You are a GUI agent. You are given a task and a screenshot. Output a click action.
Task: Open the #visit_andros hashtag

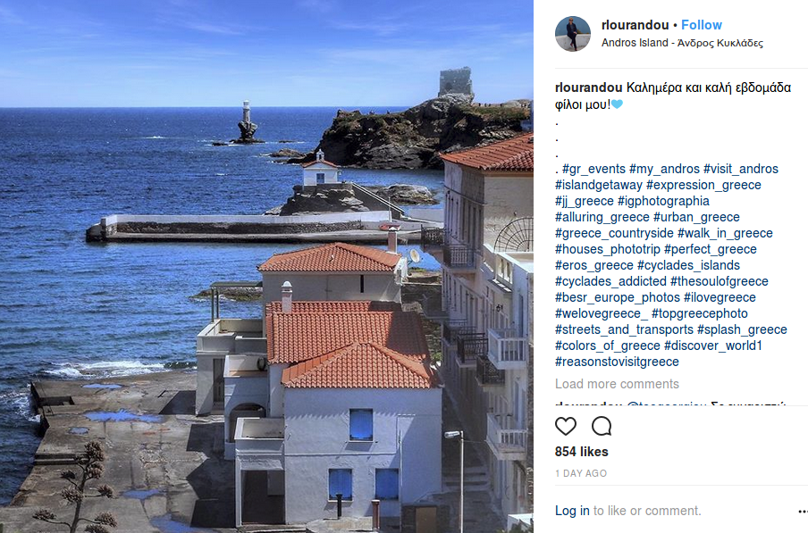click(x=740, y=169)
